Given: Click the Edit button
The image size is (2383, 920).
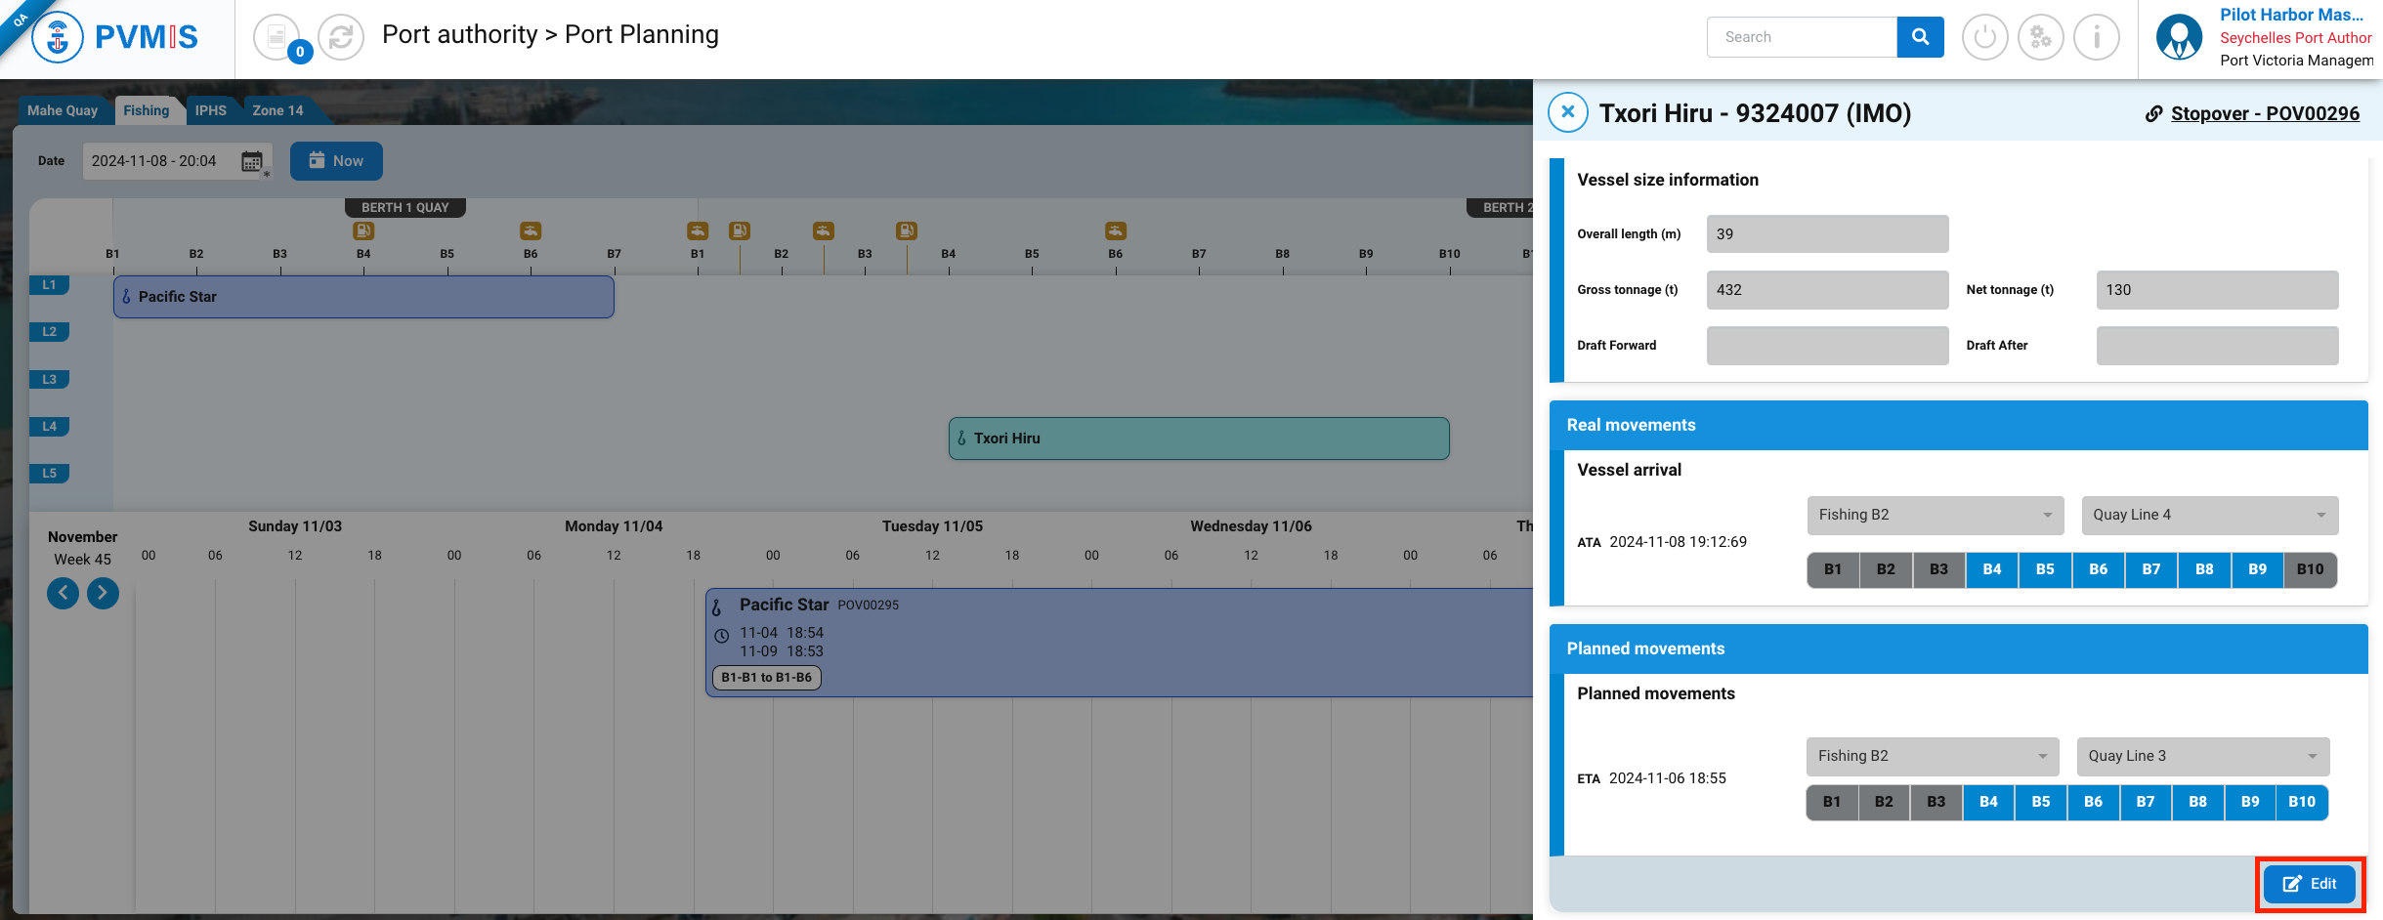Looking at the screenshot, I should [x=2310, y=884].
